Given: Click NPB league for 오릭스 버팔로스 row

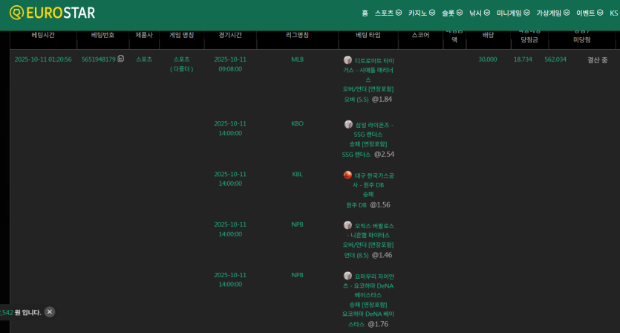Looking at the screenshot, I should (297, 224).
